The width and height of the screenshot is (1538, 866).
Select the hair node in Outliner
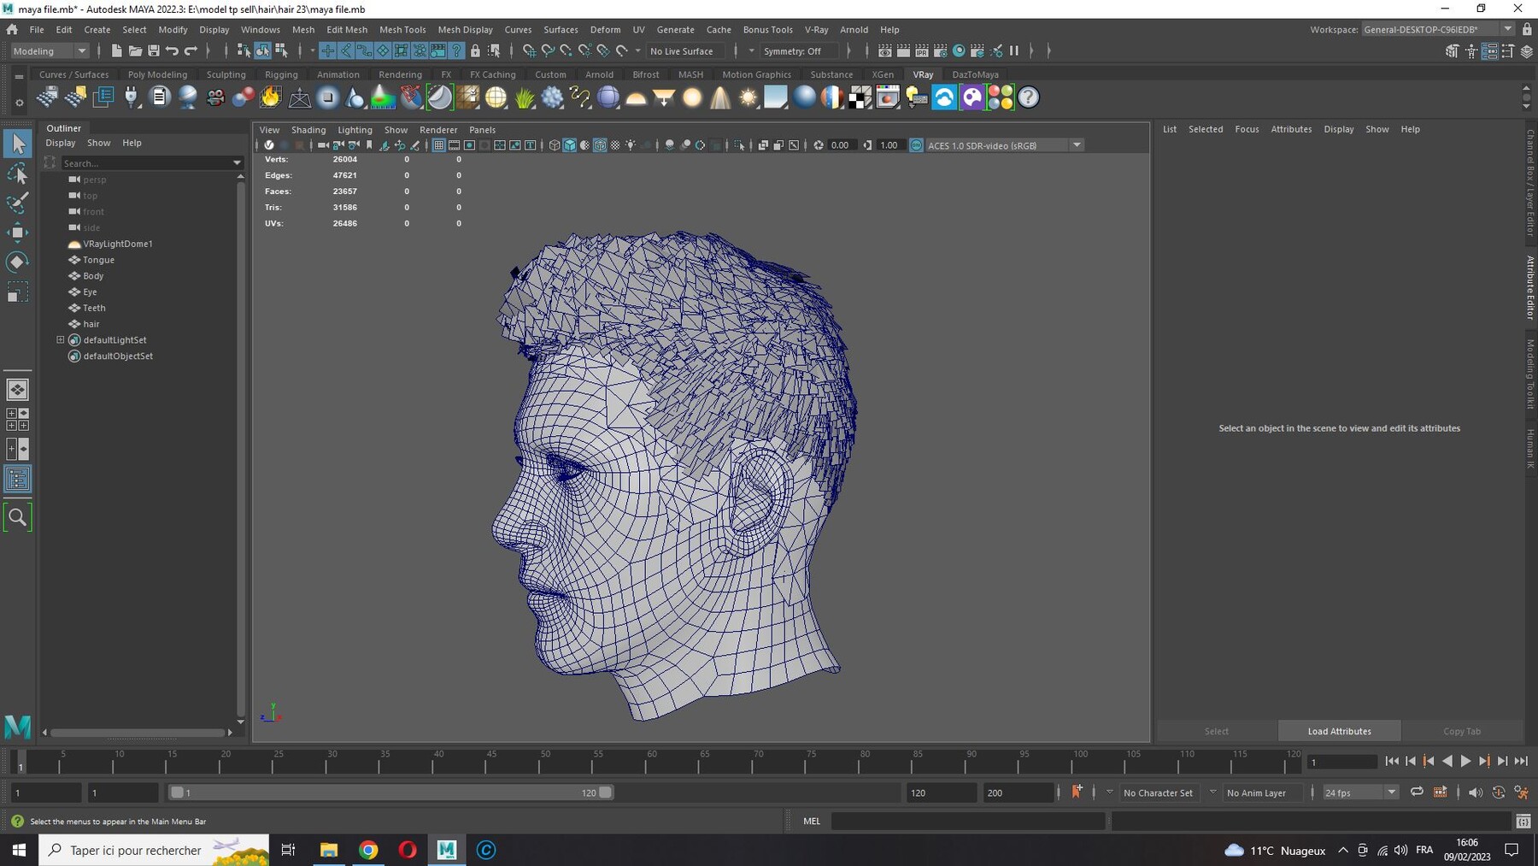pyautogui.click(x=91, y=324)
